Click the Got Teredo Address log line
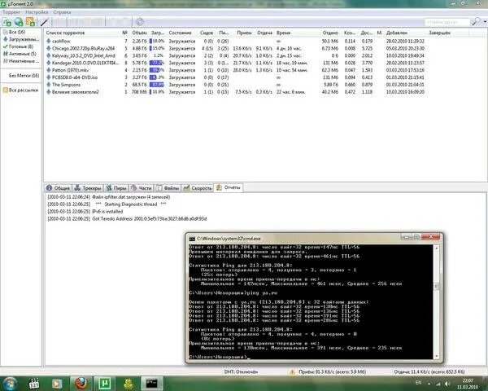The width and height of the screenshot is (488, 391). 127,219
